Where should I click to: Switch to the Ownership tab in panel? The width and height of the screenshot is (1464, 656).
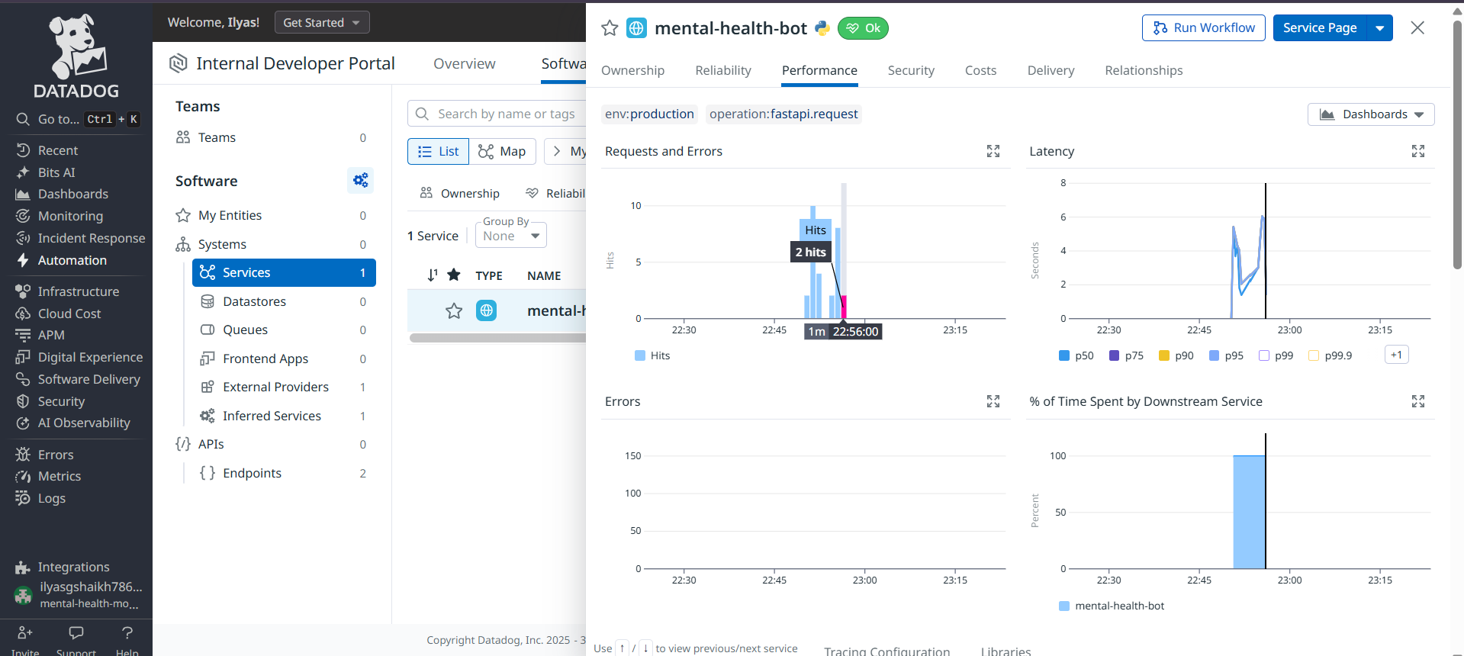(x=632, y=70)
